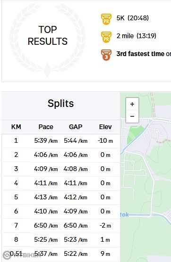Image resolution: width=171 pixels, height=262 pixels.
Task: Click the 5K PR gold medal icon
Action: point(106,19)
